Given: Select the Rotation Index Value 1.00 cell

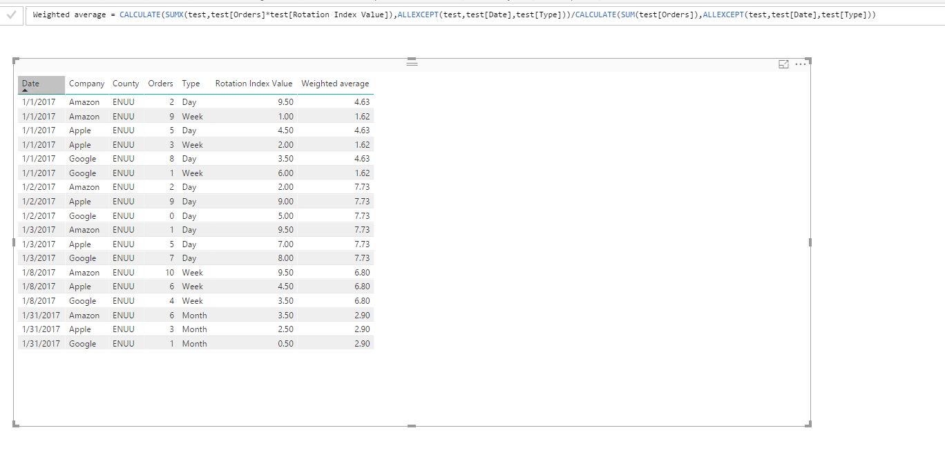Looking at the screenshot, I should (285, 117).
